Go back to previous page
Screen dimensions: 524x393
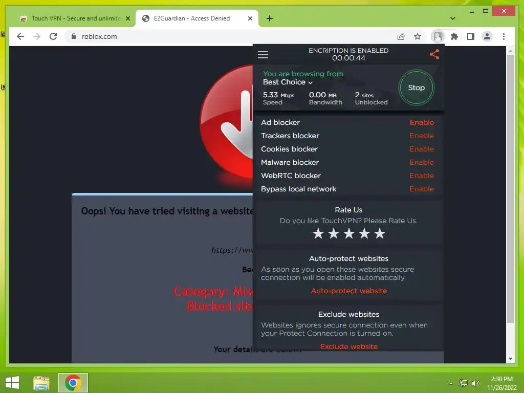point(20,36)
